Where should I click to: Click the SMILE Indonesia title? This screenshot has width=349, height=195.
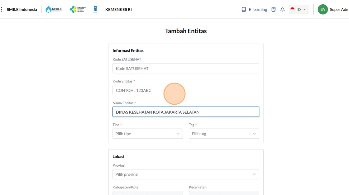pos(22,9)
